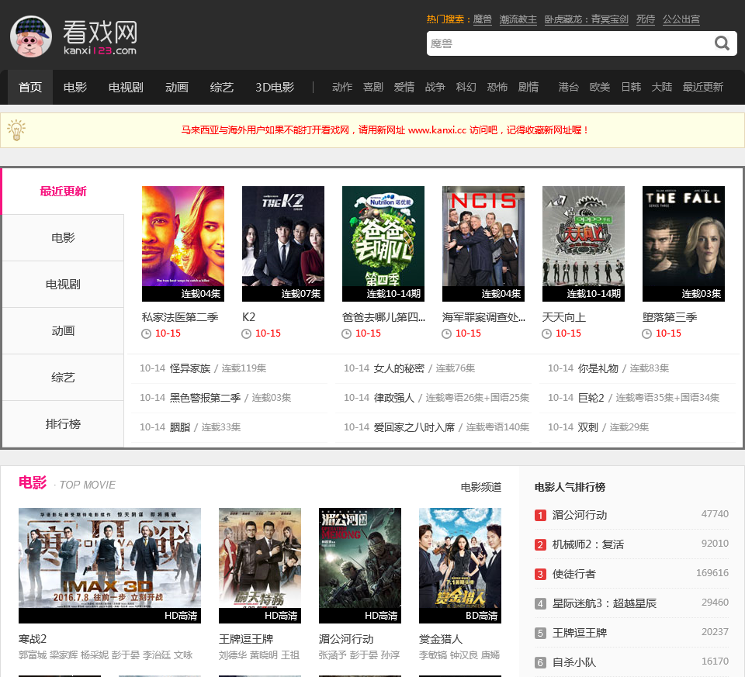The width and height of the screenshot is (745, 677).
Task: Open 赏金猎人 movie poster
Action: click(x=460, y=565)
